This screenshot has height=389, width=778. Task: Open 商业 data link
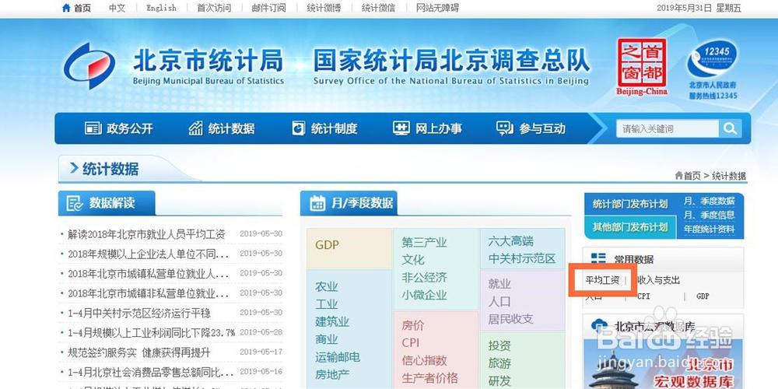[x=327, y=339]
